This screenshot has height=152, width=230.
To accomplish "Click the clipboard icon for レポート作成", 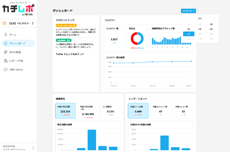I will [5, 61].
